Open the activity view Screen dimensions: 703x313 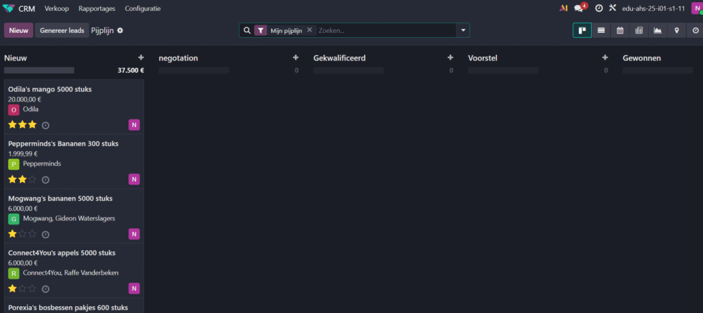click(x=695, y=30)
